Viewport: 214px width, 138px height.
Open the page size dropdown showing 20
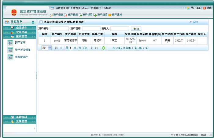pos(46,48)
